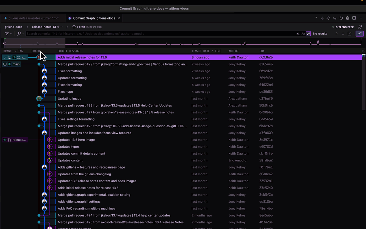Image resolution: width=366 pixels, height=229 pixels.
Task: Toggle the minimap chart button
Action: (360, 34)
